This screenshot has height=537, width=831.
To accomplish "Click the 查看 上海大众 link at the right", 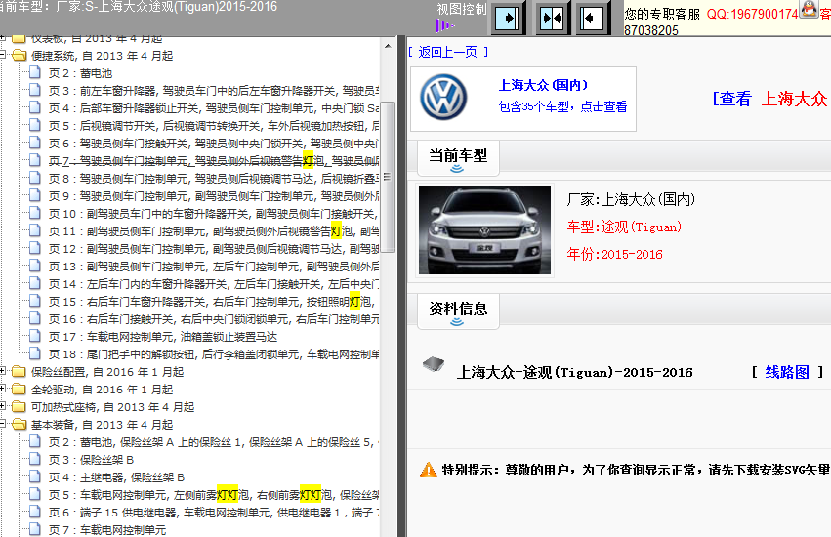I will pyautogui.click(x=769, y=99).
